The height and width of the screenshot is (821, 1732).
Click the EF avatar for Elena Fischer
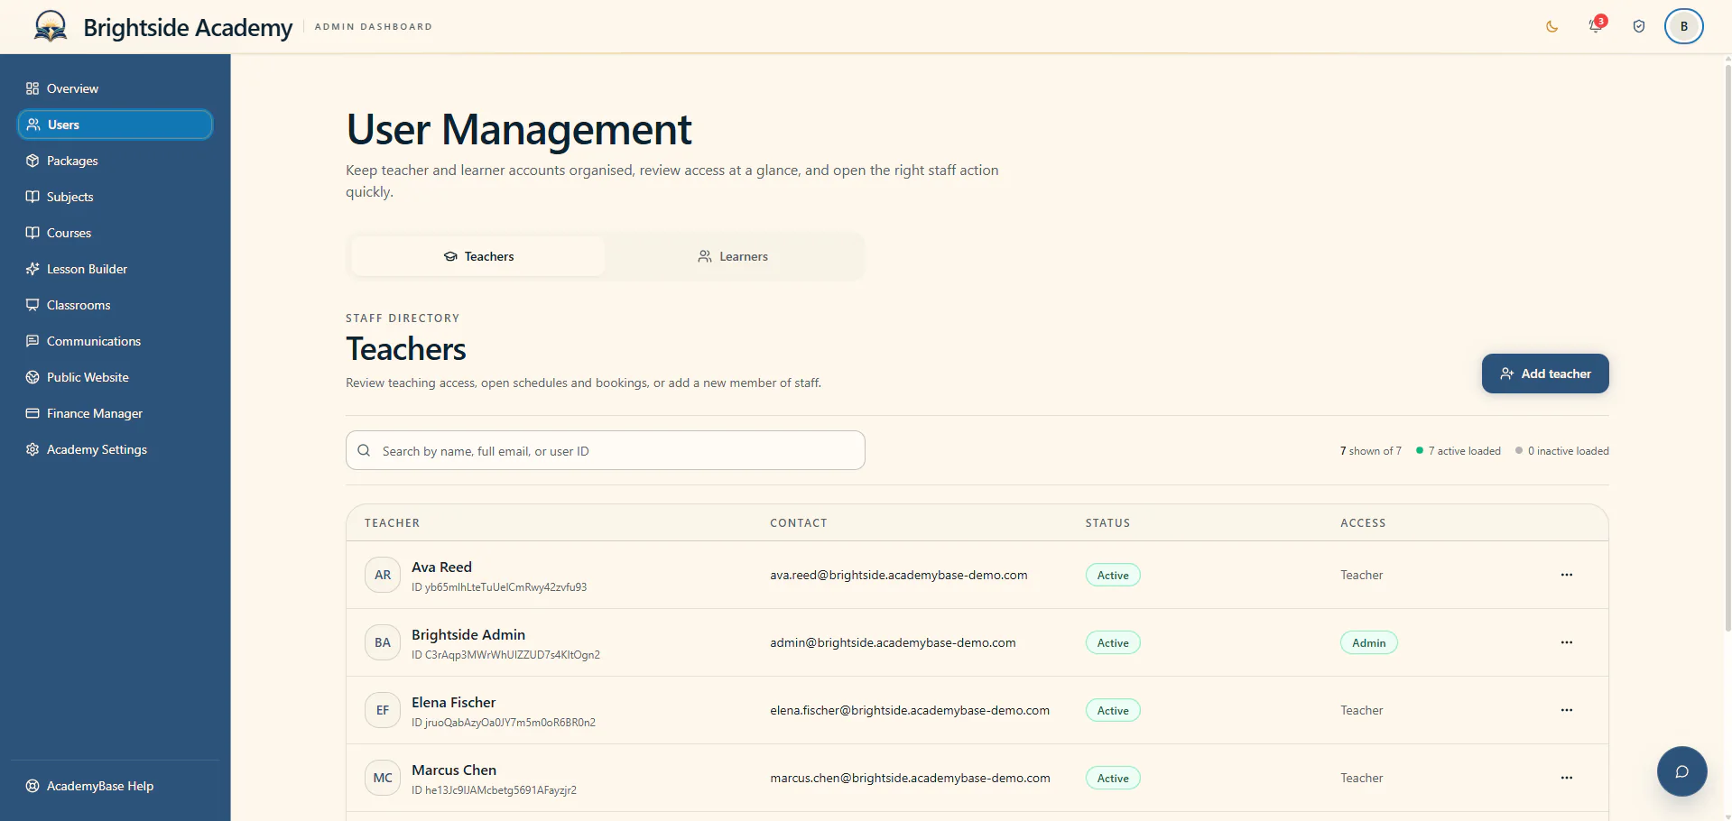click(383, 710)
